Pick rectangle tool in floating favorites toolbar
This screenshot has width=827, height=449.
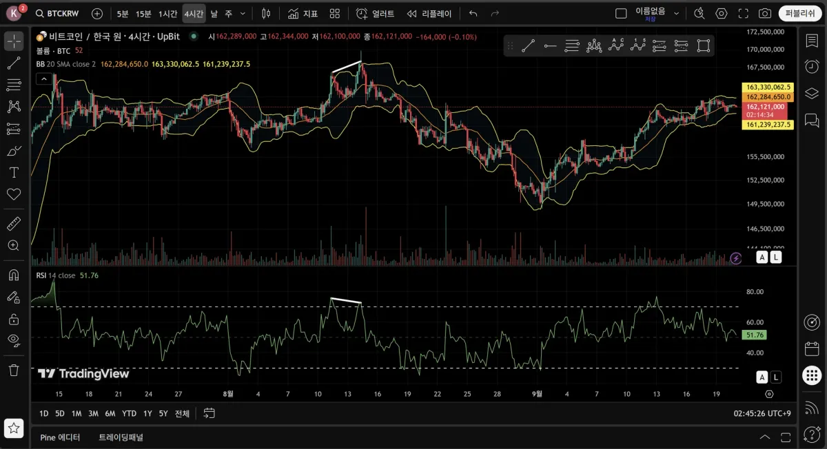704,46
